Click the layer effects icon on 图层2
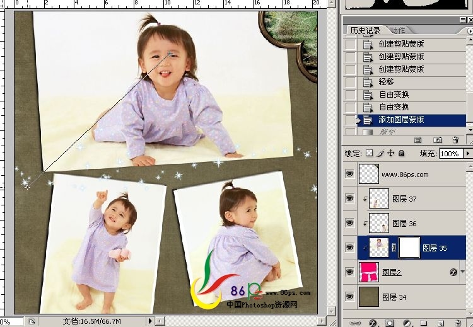Viewport: 473px width, 327px height. click(x=453, y=272)
